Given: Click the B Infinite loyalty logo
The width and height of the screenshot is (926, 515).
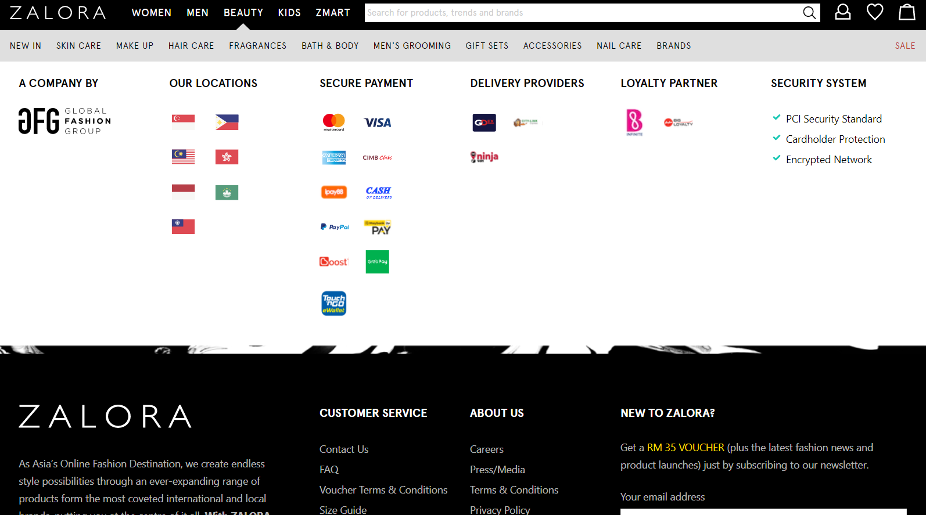Looking at the screenshot, I should coord(634,122).
